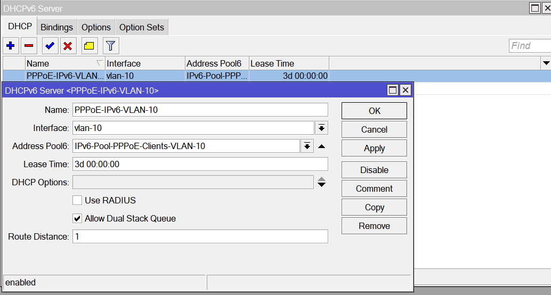Switch to the Bindings tab

56,27
